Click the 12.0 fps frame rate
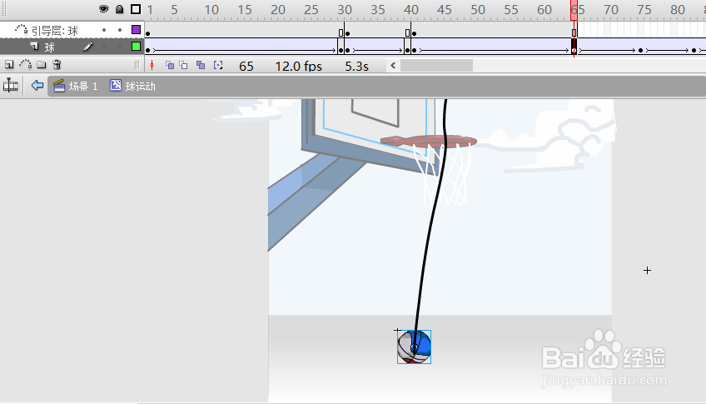This screenshot has height=404, width=706. [x=299, y=66]
